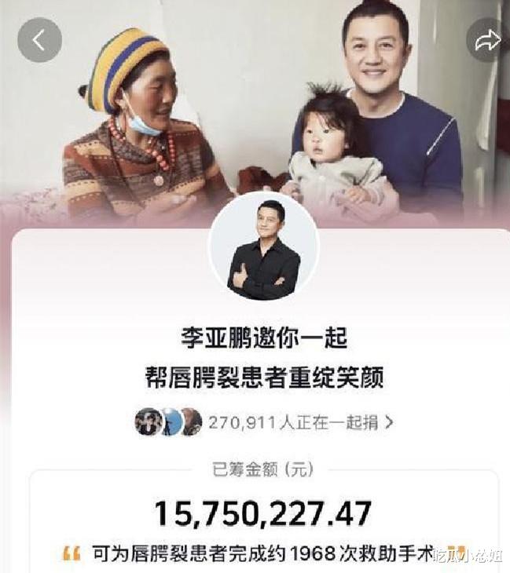Tap the woman wearing the striped knit hat
The width and height of the screenshot is (510, 573).
(x=143, y=128)
